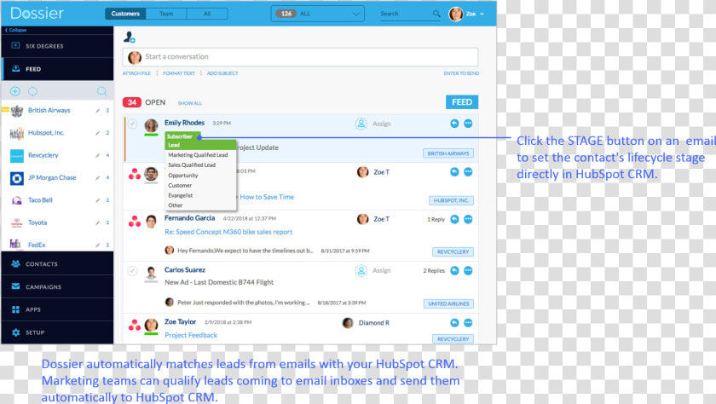
Task: Open Project Feedback subject link
Action: (191, 335)
